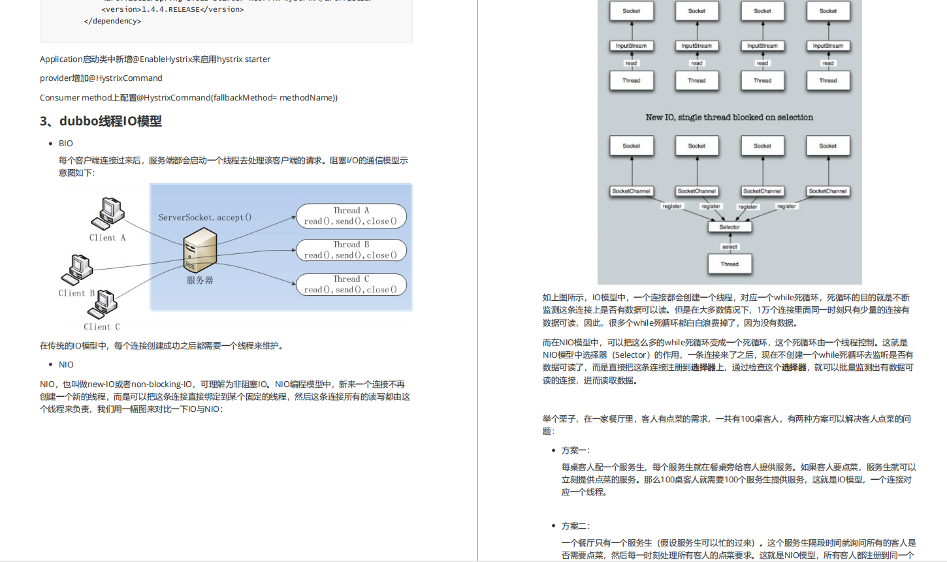Select the Thread B rounded box
947x562 pixels.
pyautogui.click(x=351, y=250)
